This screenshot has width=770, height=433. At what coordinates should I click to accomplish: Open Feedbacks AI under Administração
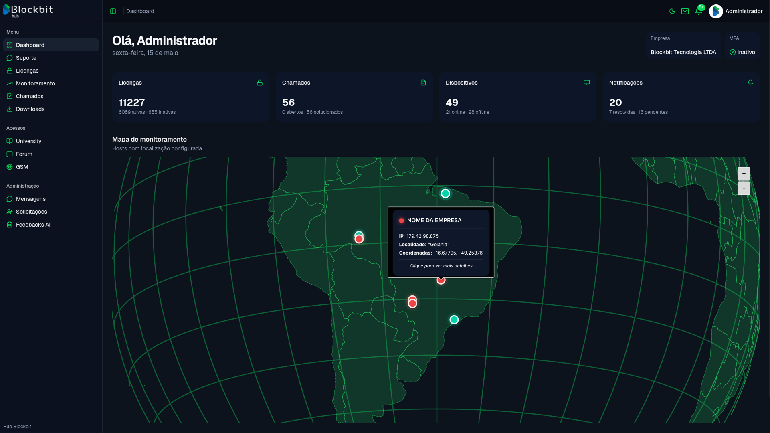pyautogui.click(x=51, y=225)
